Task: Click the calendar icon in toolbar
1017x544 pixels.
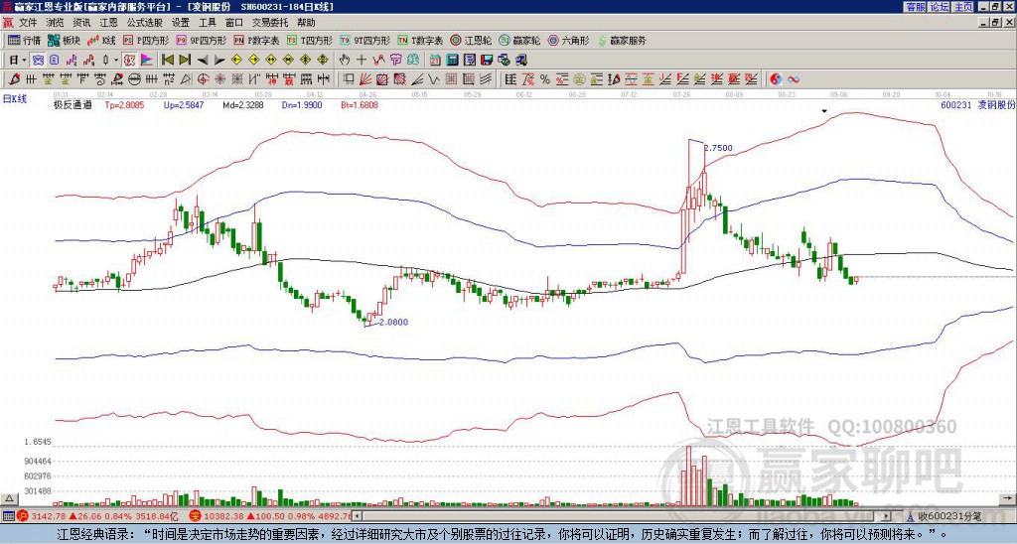Action: click(x=435, y=61)
